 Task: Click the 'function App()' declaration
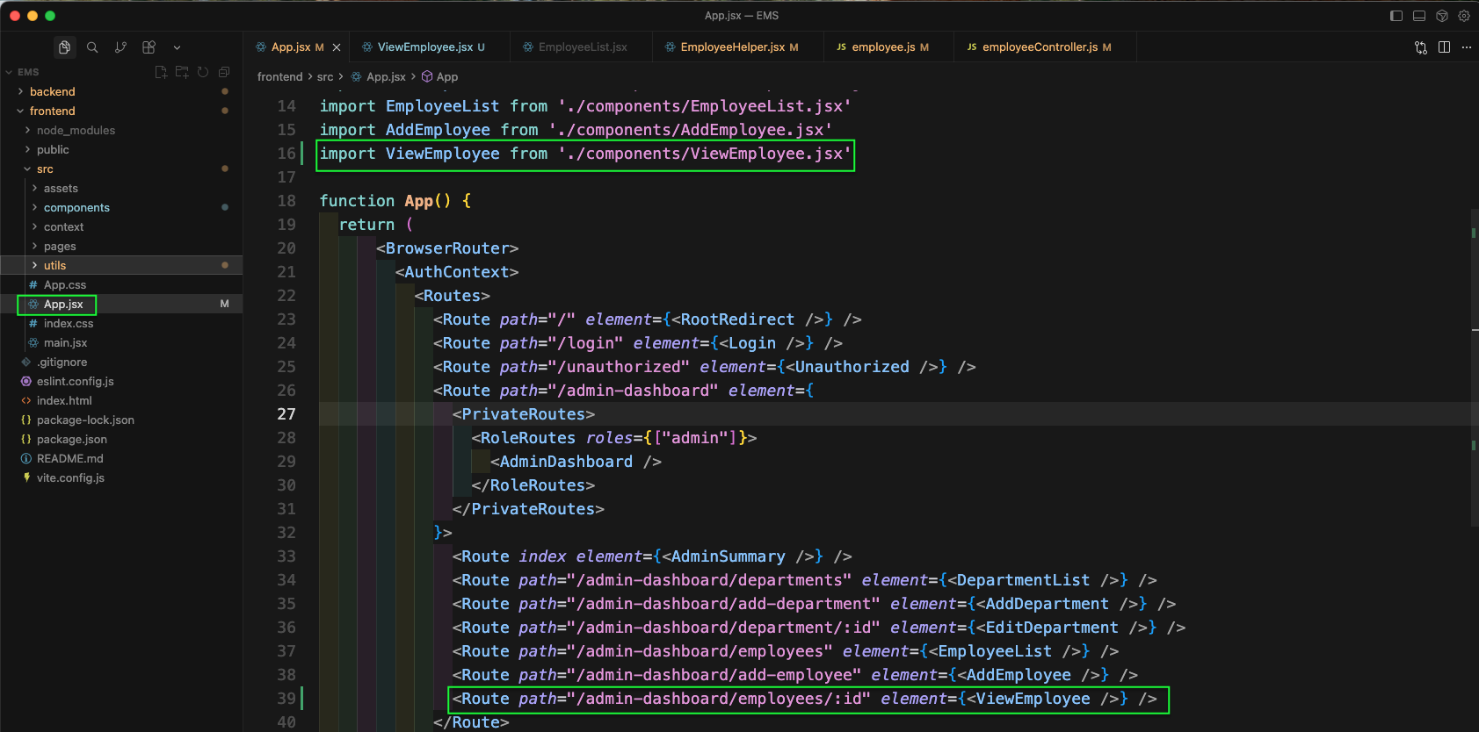click(395, 201)
